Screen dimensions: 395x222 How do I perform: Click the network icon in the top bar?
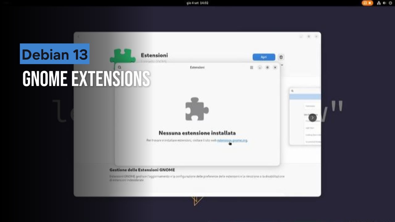click(379, 3)
